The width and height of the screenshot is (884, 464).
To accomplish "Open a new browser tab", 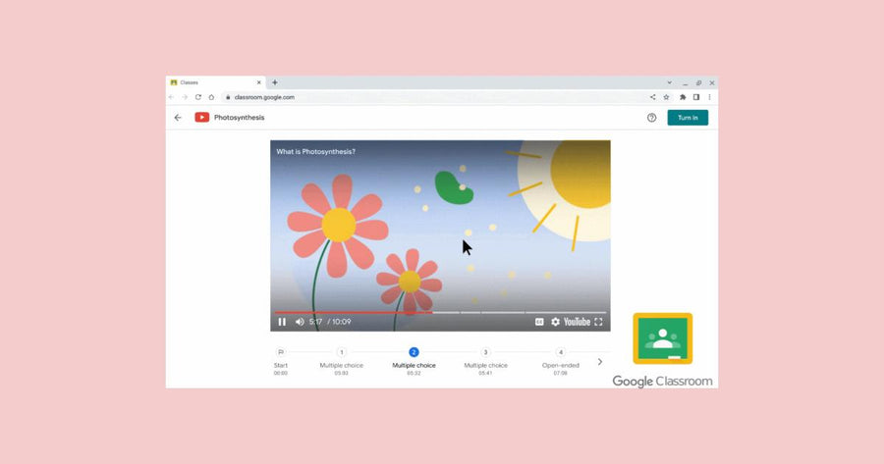I will coord(275,82).
